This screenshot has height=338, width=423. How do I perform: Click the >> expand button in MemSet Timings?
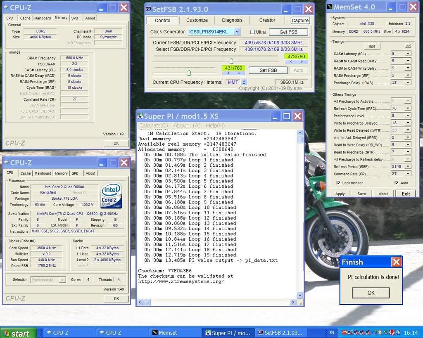(x=408, y=46)
